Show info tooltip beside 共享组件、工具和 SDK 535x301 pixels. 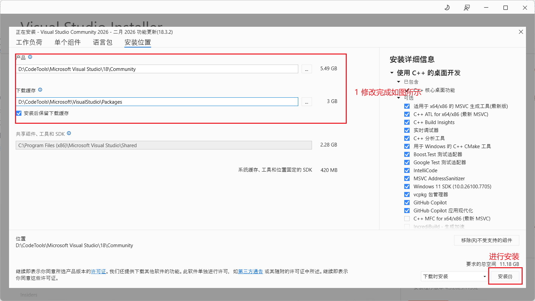click(69, 133)
